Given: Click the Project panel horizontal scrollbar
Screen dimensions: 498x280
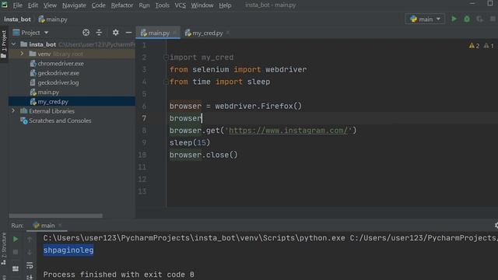Looking at the screenshot, I should point(55,216).
